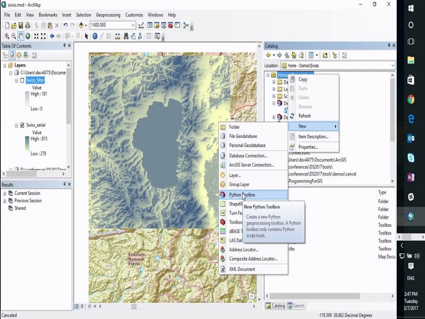425x319 pixels.
Task: Open the map scale dropdown
Action: pos(133,25)
